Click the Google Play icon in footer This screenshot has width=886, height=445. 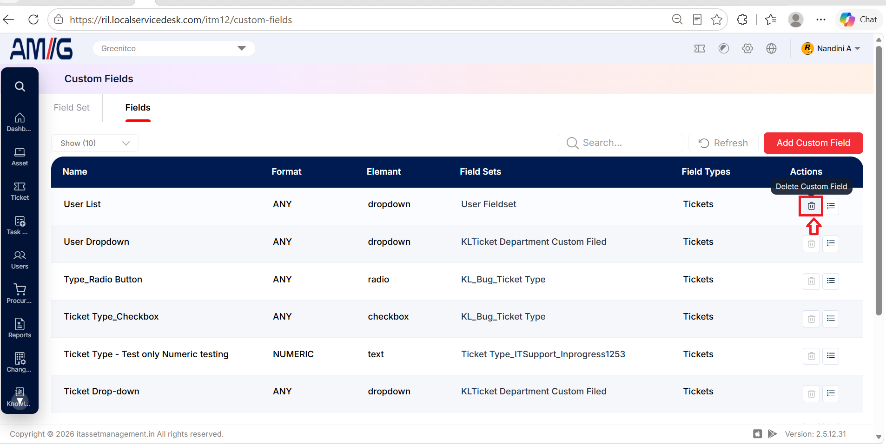click(x=772, y=434)
